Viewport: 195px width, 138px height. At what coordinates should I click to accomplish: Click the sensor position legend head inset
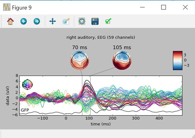click(x=27, y=84)
